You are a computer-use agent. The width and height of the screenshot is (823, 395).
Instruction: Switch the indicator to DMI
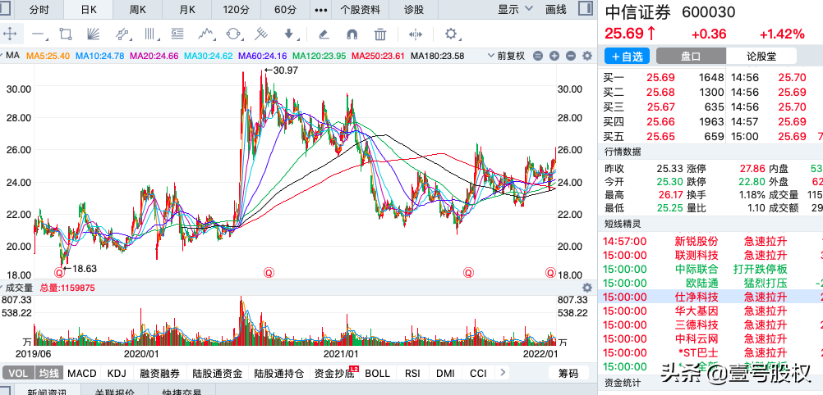click(x=446, y=373)
